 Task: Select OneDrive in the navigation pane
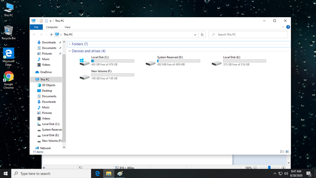(x=46, y=72)
